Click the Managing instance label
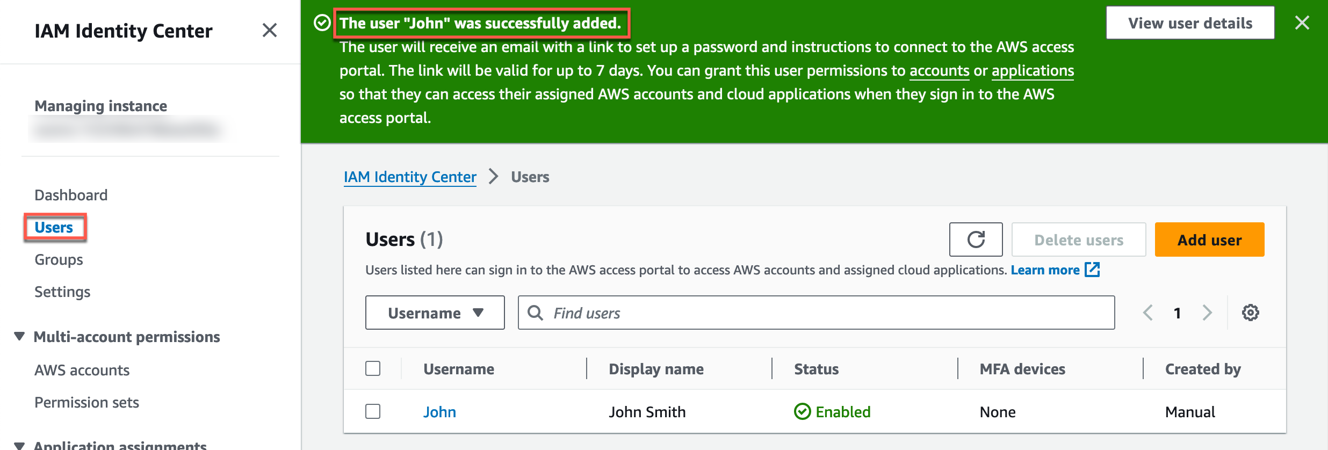The image size is (1328, 450). (100, 106)
